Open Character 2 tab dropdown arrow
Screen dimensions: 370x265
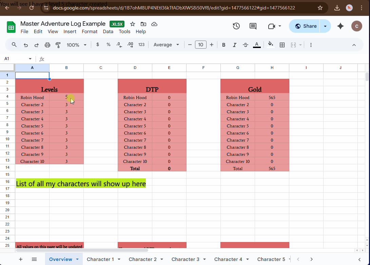point(162,259)
